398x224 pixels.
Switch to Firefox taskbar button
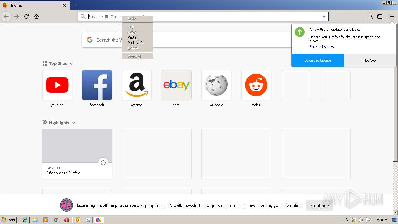pos(99,220)
